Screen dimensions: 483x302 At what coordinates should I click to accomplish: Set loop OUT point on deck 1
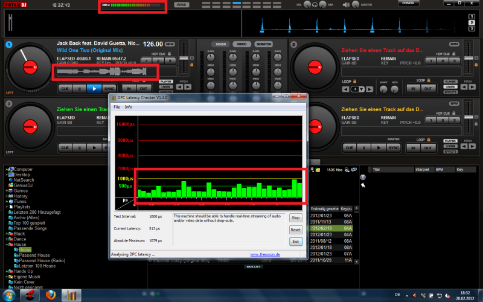144,89
